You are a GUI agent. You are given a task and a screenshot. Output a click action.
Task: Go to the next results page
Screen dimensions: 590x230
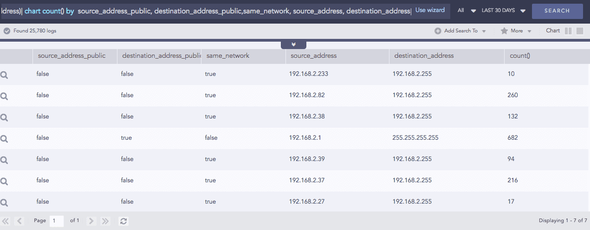click(x=91, y=221)
